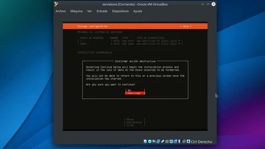Click the recording status bar icon
This screenshot has width=265, height=149.
click(176, 142)
